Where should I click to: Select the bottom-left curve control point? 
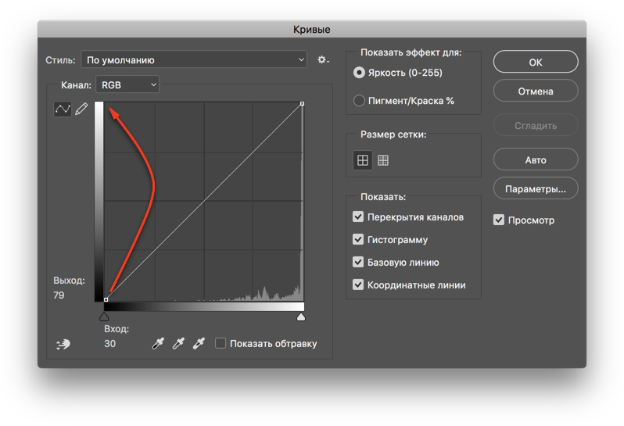pyautogui.click(x=106, y=299)
